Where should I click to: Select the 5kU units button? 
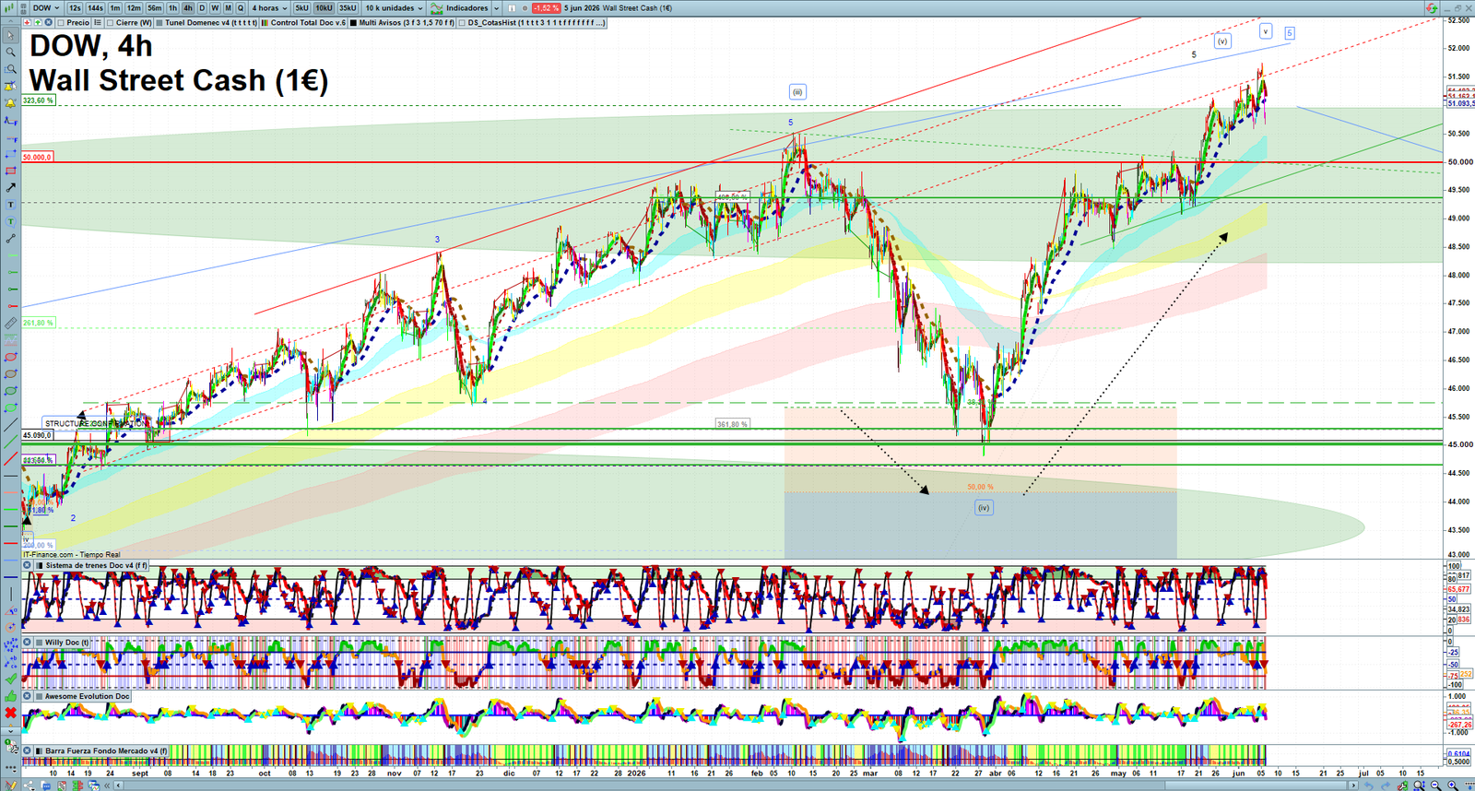point(301,7)
